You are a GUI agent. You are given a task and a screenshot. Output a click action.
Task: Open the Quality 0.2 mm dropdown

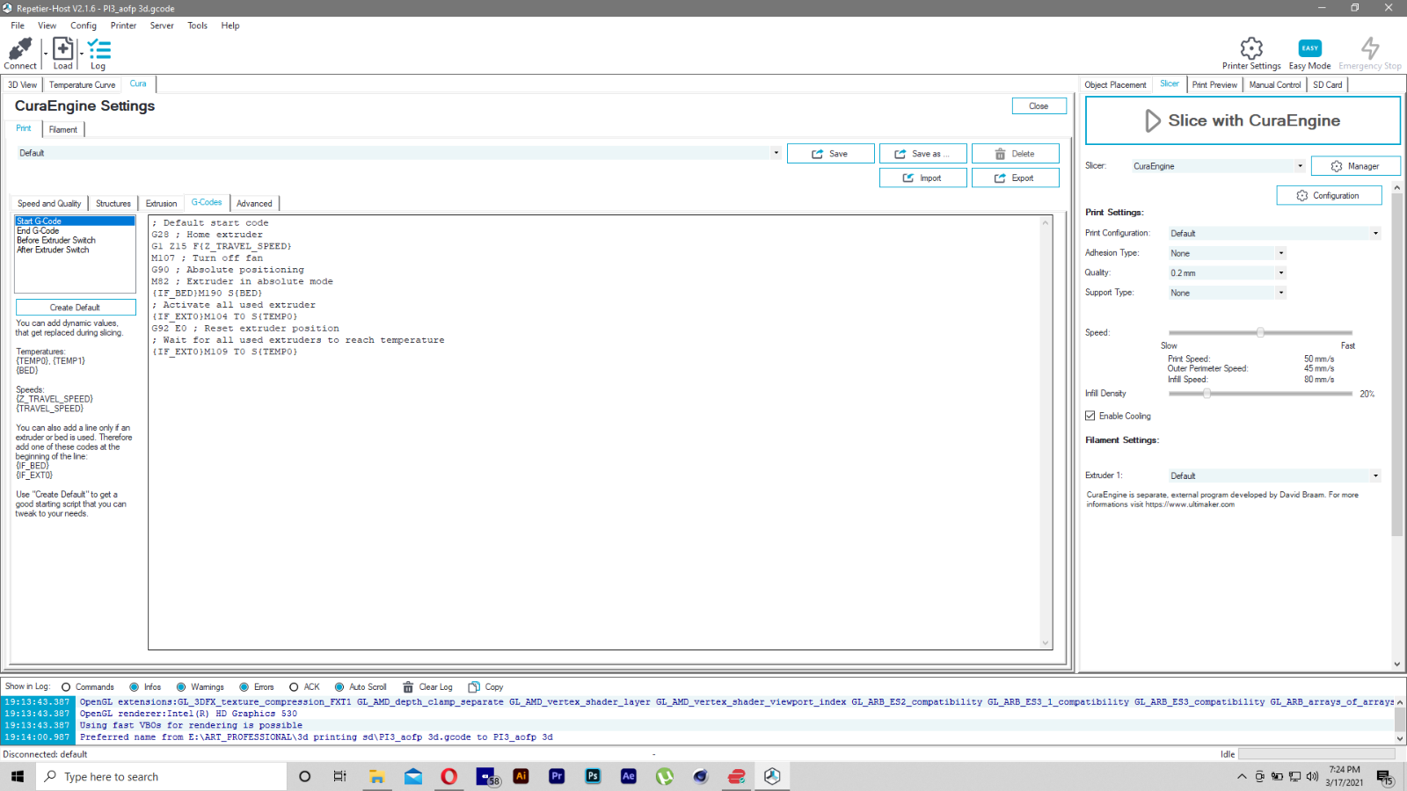(1227, 273)
